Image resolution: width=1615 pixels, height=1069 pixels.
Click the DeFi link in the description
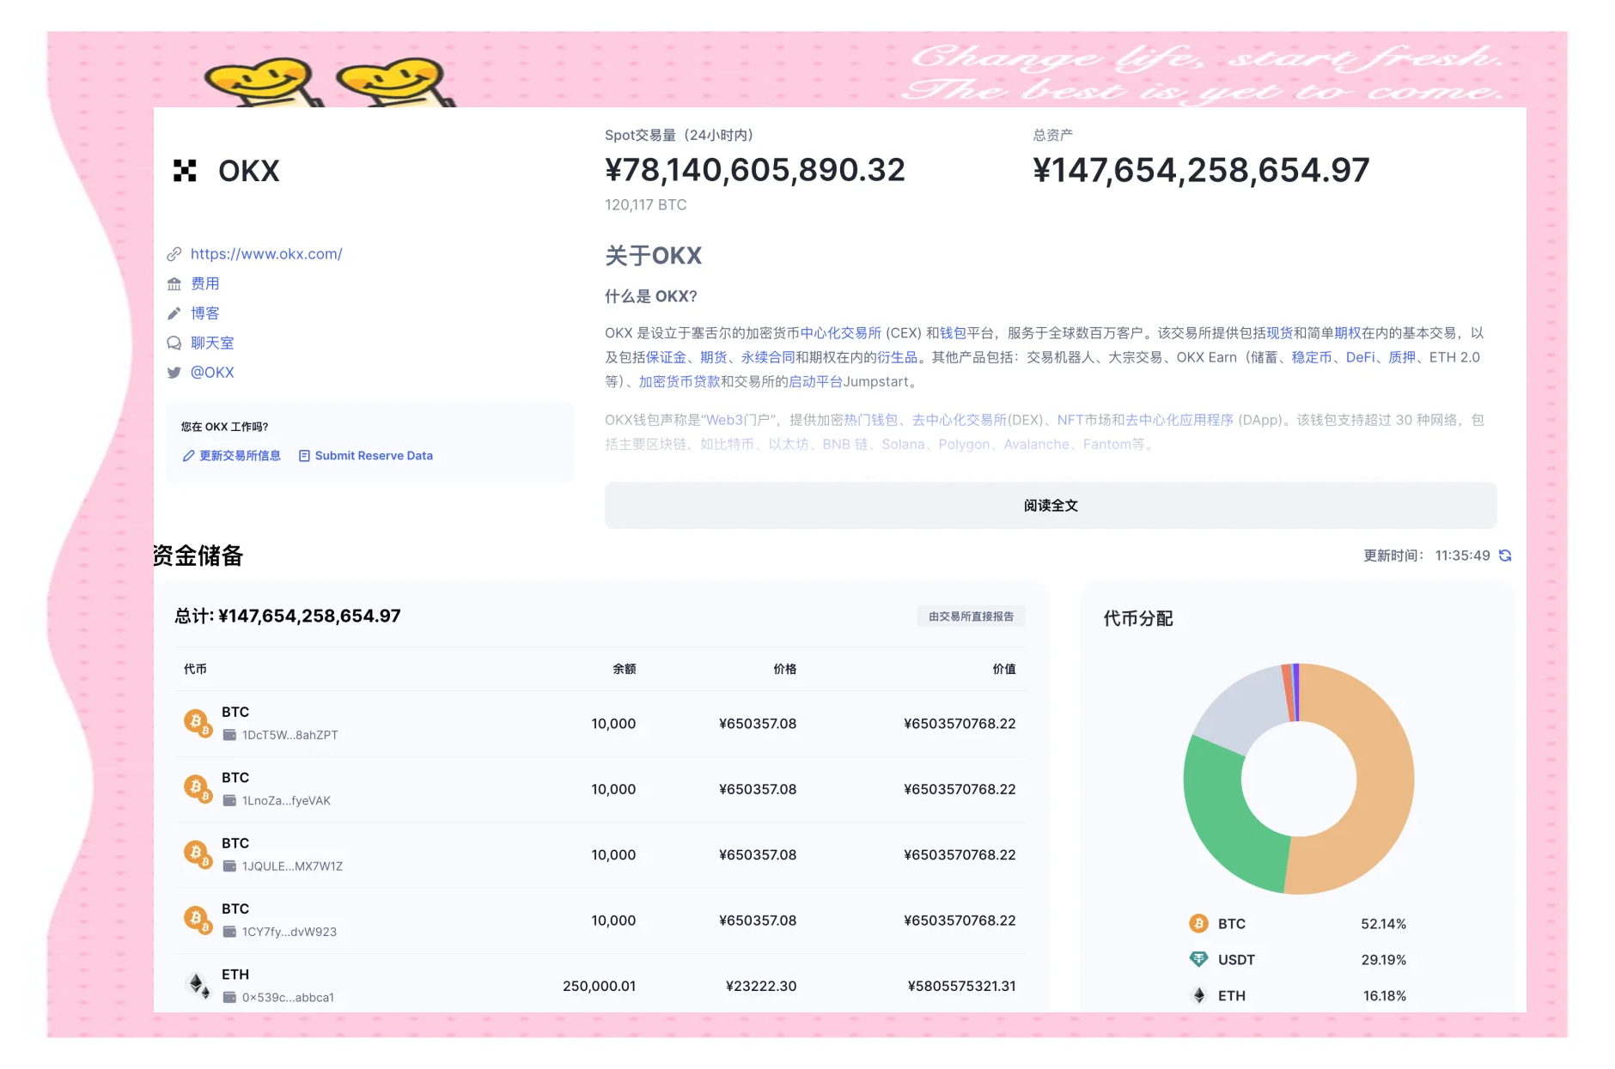(x=1361, y=357)
